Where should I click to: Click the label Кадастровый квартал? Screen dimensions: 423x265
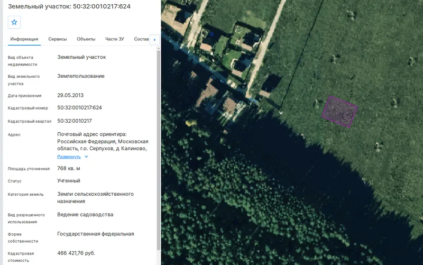click(x=30, y=121)
